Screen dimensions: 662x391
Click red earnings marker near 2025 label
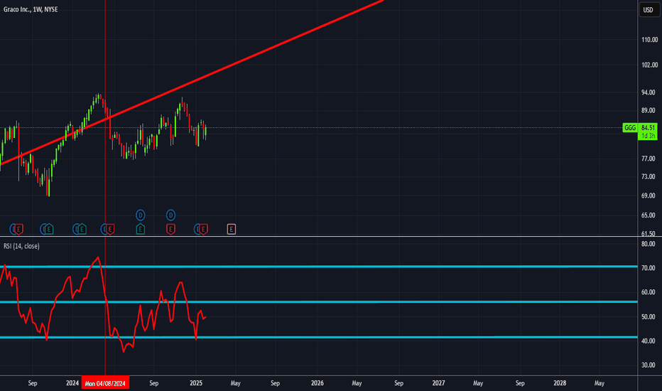(203, 229)
